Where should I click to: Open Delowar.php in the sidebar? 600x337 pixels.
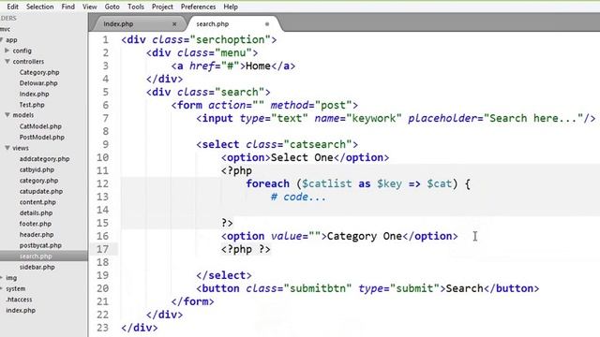pyautogui.click(x=38, y=83)
